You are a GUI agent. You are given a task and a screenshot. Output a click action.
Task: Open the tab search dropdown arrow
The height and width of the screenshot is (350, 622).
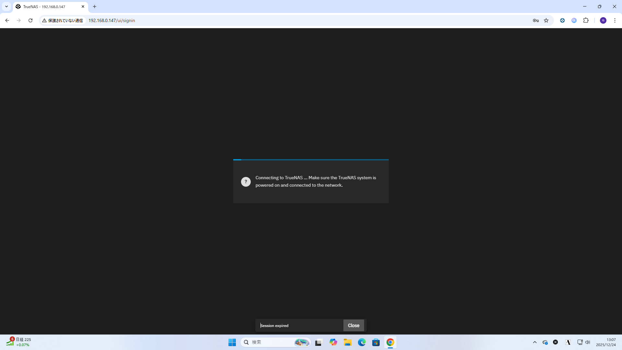(x=6, y=6)
